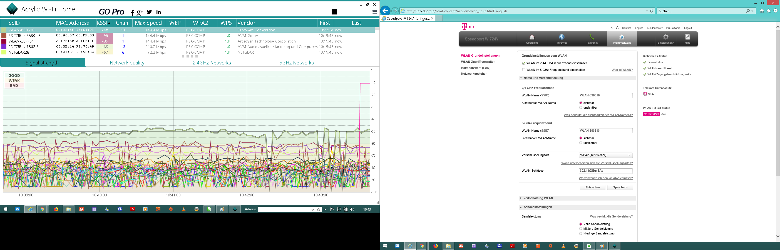
Task: Select the small A font size
Action: coord(612,28)
